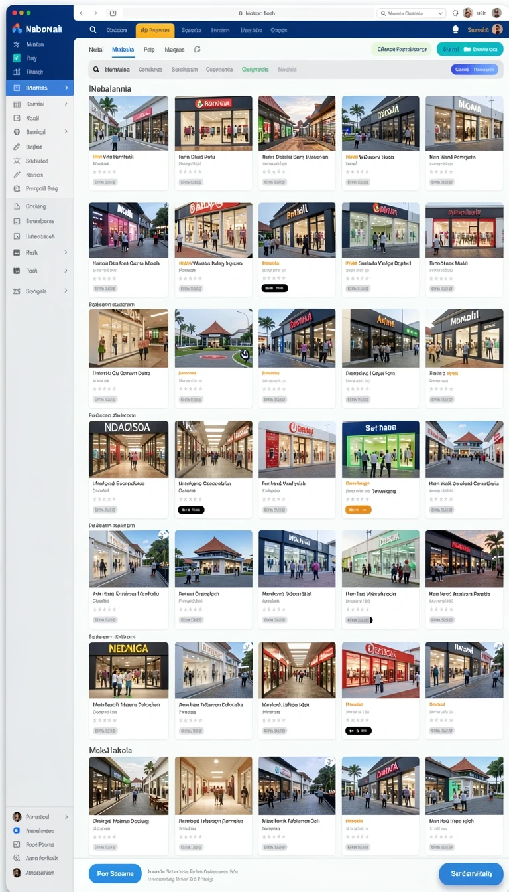509x892 pixels.
Task: Select the green Gerganide filter
Action: pos(255,69)
